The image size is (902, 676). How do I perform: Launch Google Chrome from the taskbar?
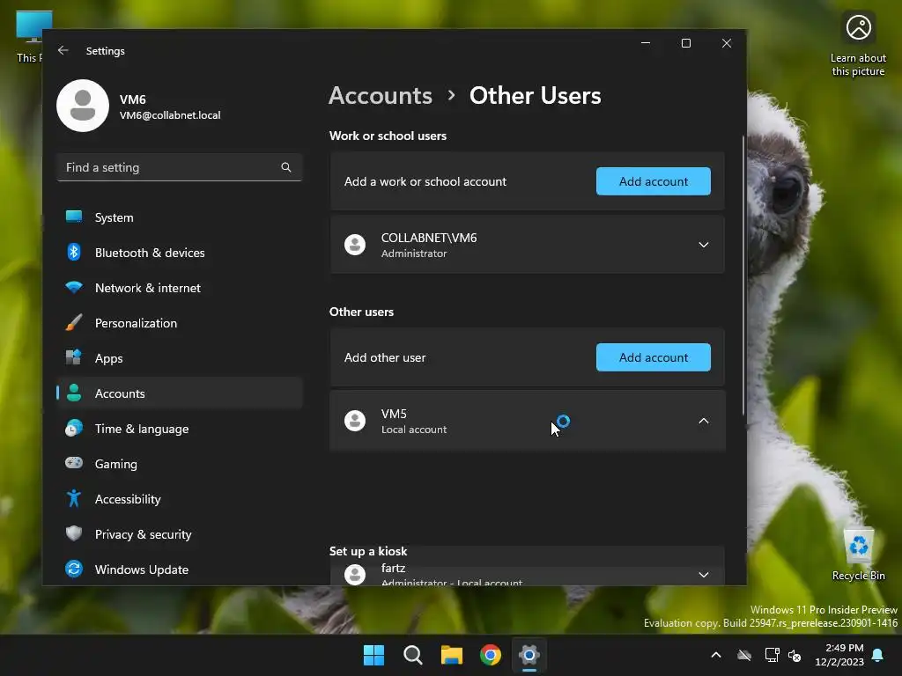click(490, 655)
